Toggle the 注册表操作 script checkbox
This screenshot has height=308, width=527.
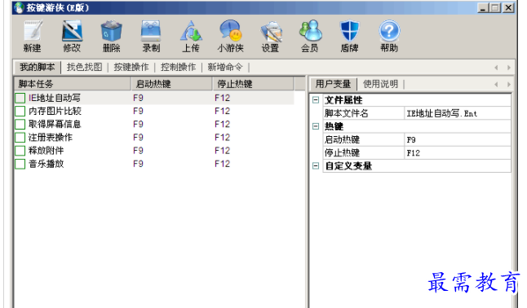pyautogui.click(x=20, y=138)
